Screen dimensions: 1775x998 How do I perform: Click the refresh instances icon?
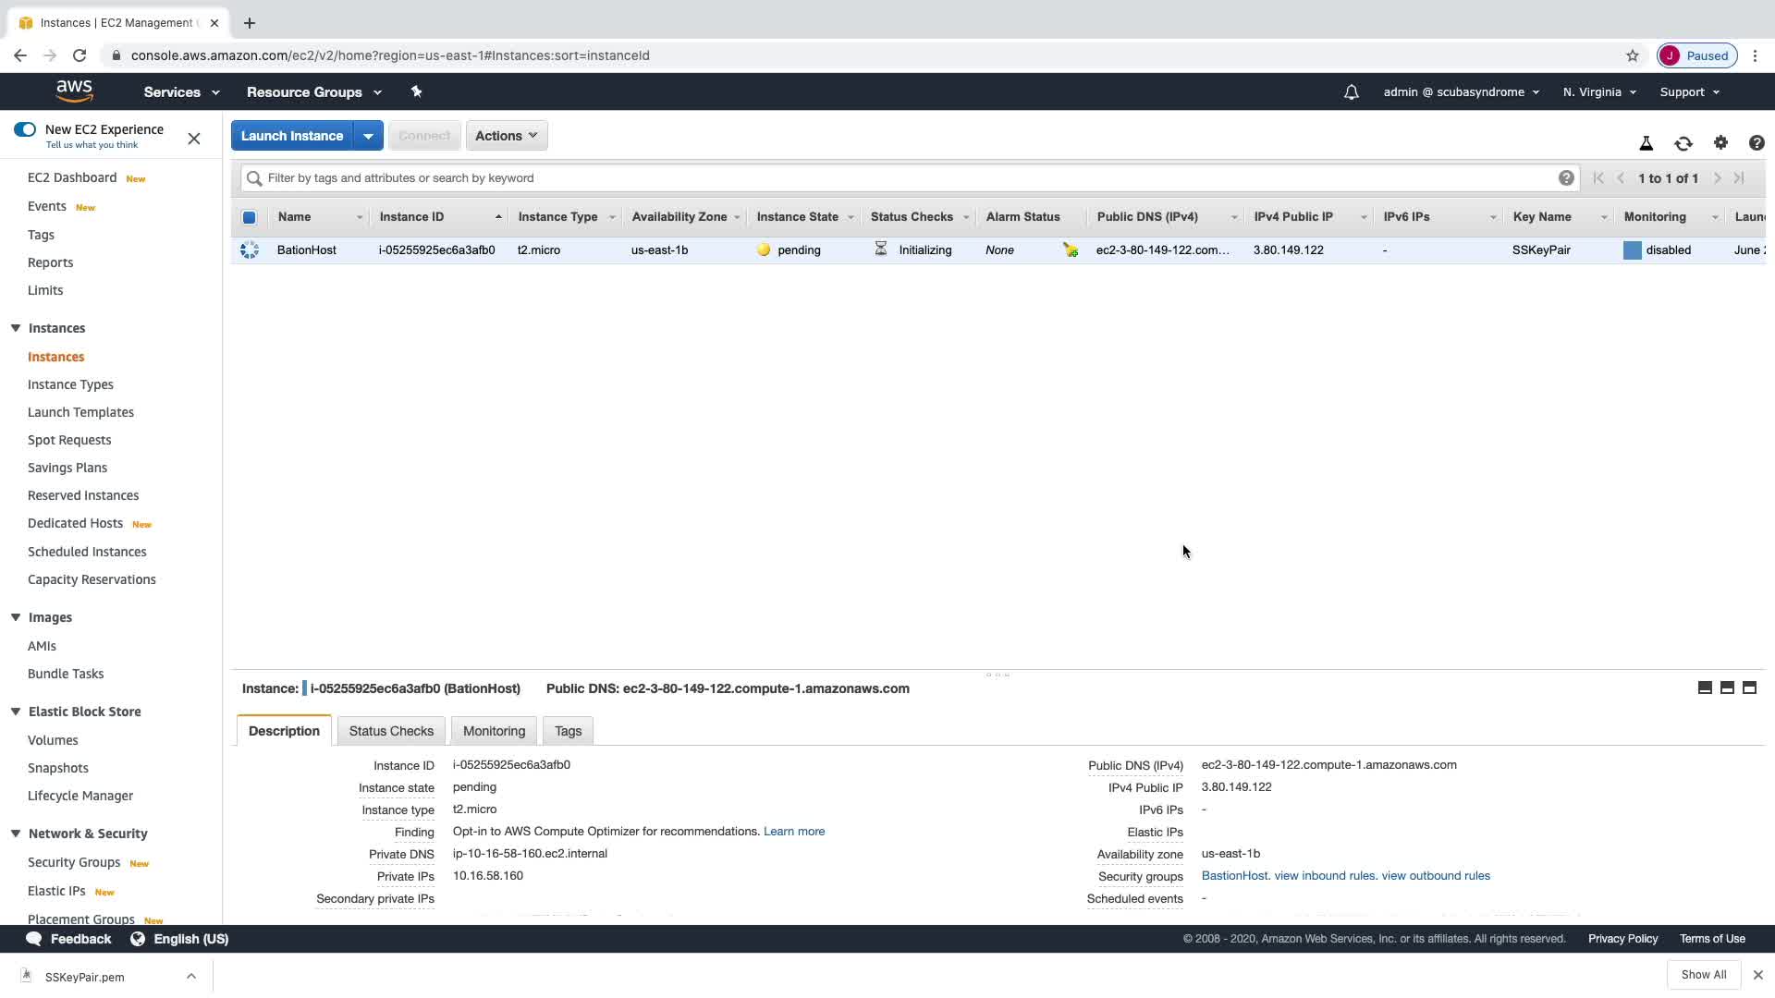1683,144
